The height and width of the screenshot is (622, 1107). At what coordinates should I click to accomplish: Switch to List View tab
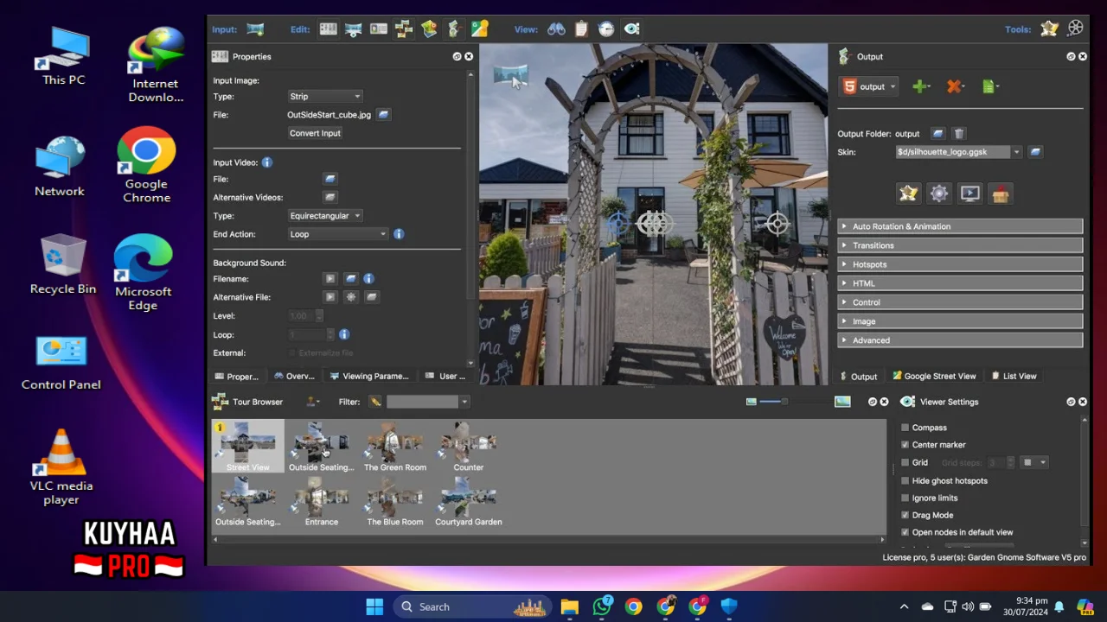(1014, 377)
